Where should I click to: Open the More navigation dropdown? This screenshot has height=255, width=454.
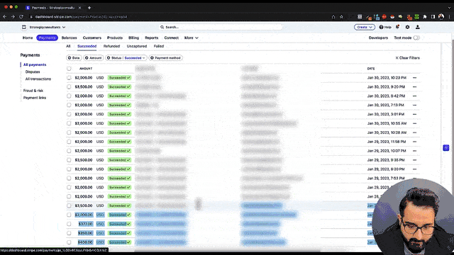coord(191,38)
